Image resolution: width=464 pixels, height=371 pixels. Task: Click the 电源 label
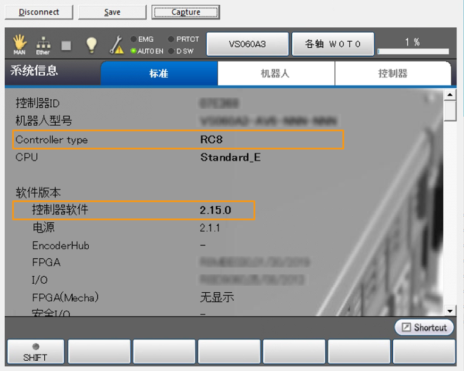44,228
